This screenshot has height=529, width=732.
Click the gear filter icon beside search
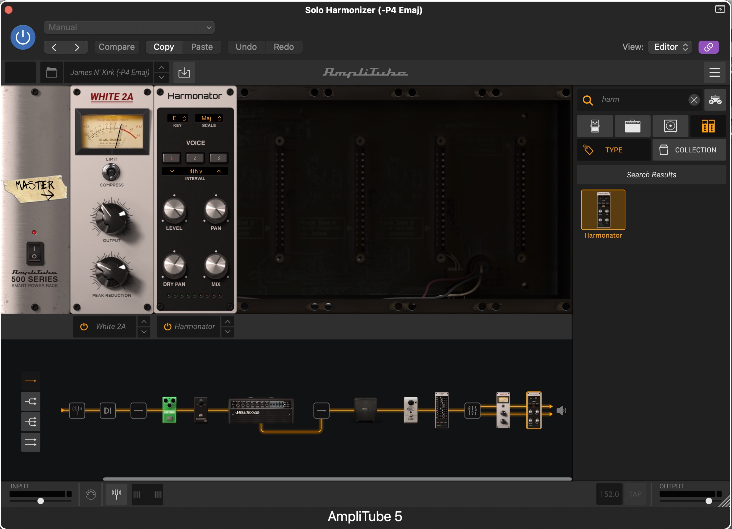(x=715, y=100)
